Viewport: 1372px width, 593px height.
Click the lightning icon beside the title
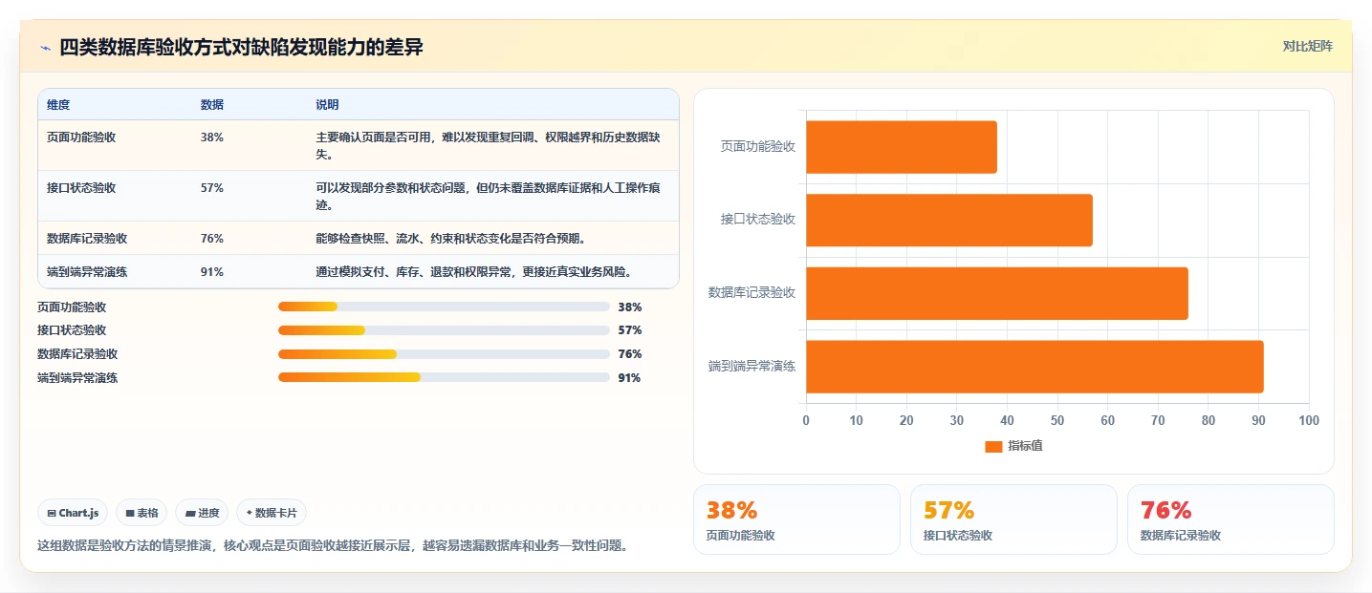click(46, 48)
